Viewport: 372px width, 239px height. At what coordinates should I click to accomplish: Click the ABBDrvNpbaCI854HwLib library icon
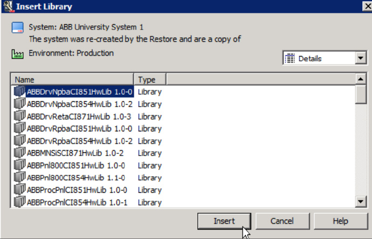coord(19,103)
